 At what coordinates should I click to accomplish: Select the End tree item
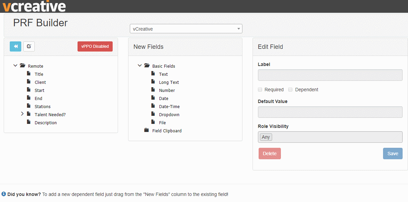[38, 98]
